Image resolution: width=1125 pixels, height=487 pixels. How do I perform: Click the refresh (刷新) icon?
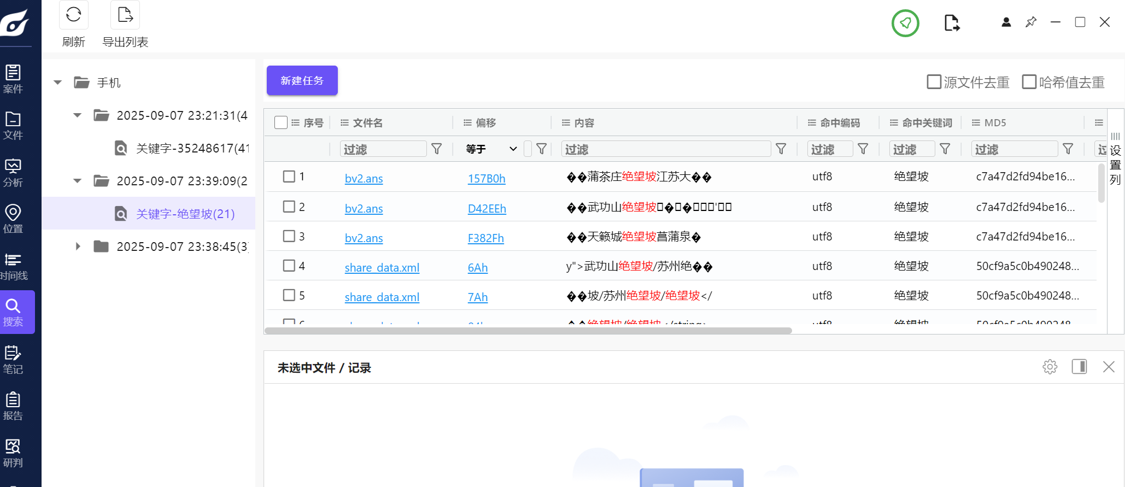click(x=73, y=15)
